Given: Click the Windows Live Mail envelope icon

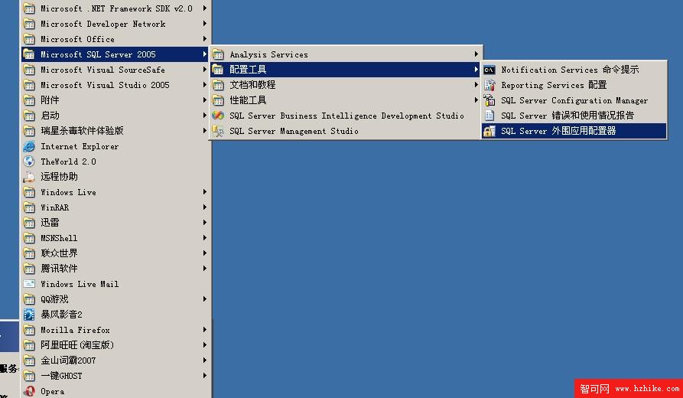Looking at the screenshot, I should [29, 284].
